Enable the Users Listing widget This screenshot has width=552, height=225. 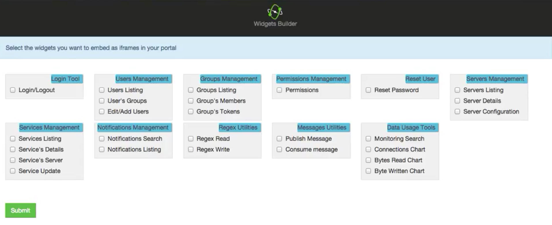102,90
